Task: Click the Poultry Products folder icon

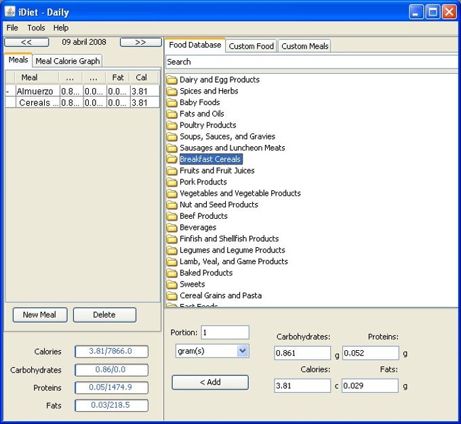Action: (172, 125)
